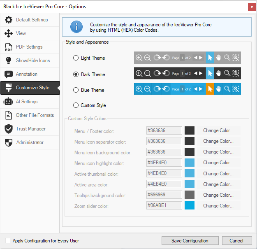Click the Menu icon background color hex field
Image resolution: width=257 pixels, height=249 pixels.
click(164, 152)
